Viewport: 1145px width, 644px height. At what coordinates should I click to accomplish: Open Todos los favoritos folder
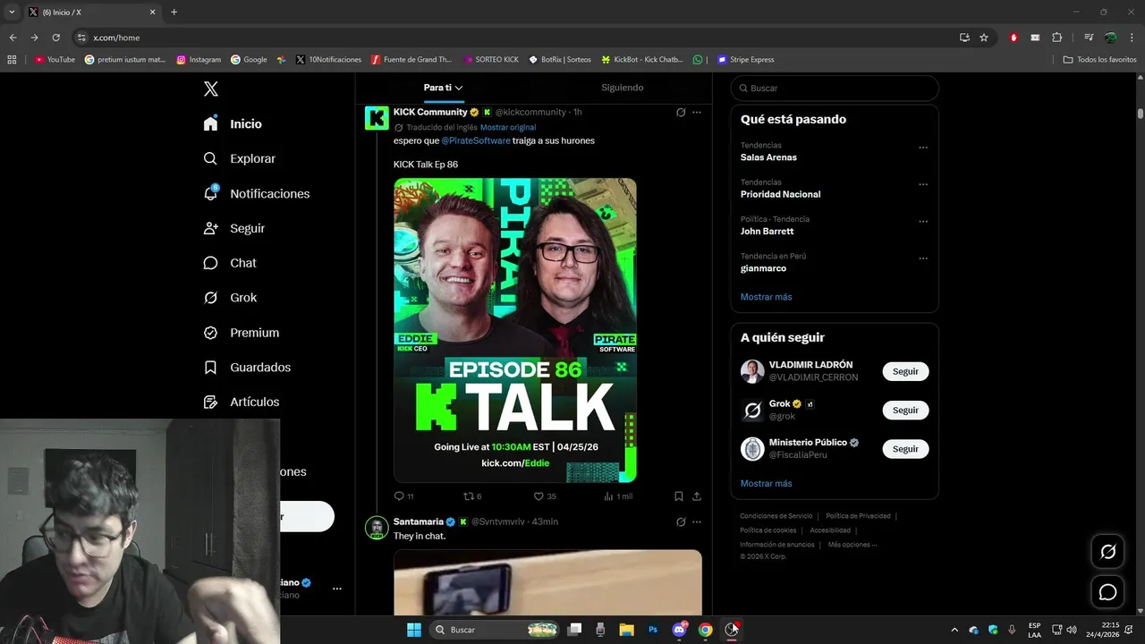coord(1099,60)
